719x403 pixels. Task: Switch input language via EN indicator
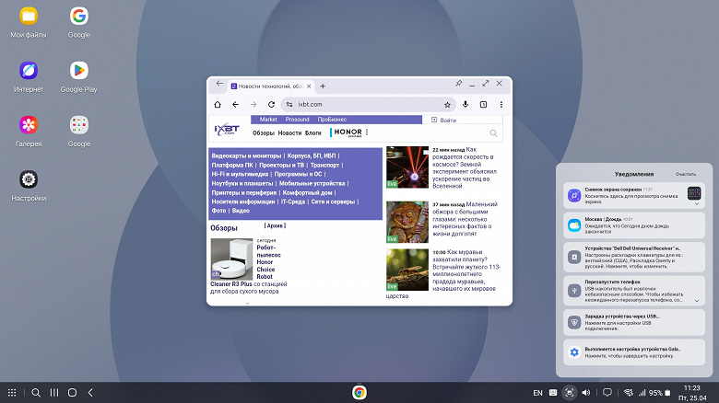[x=537, y=393]
